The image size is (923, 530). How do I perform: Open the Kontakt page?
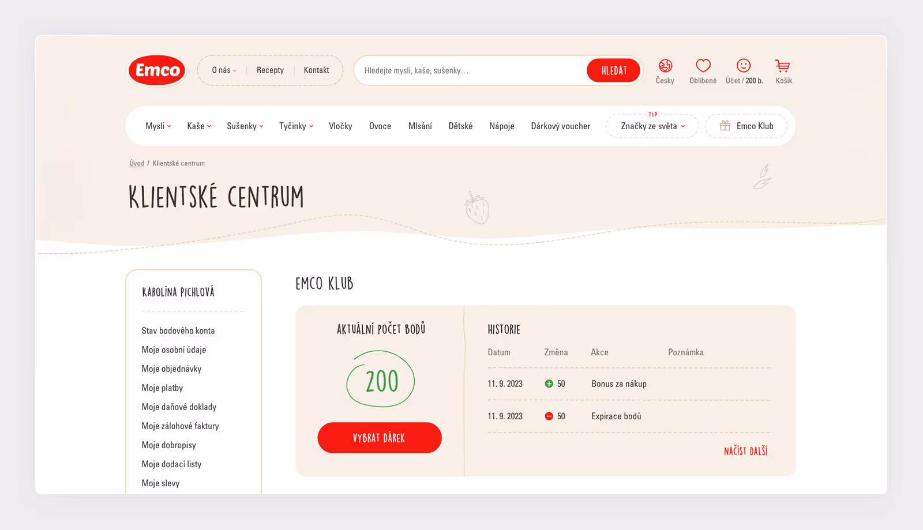[316, 70]
